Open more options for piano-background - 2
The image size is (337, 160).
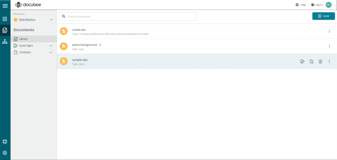[329, 47]
